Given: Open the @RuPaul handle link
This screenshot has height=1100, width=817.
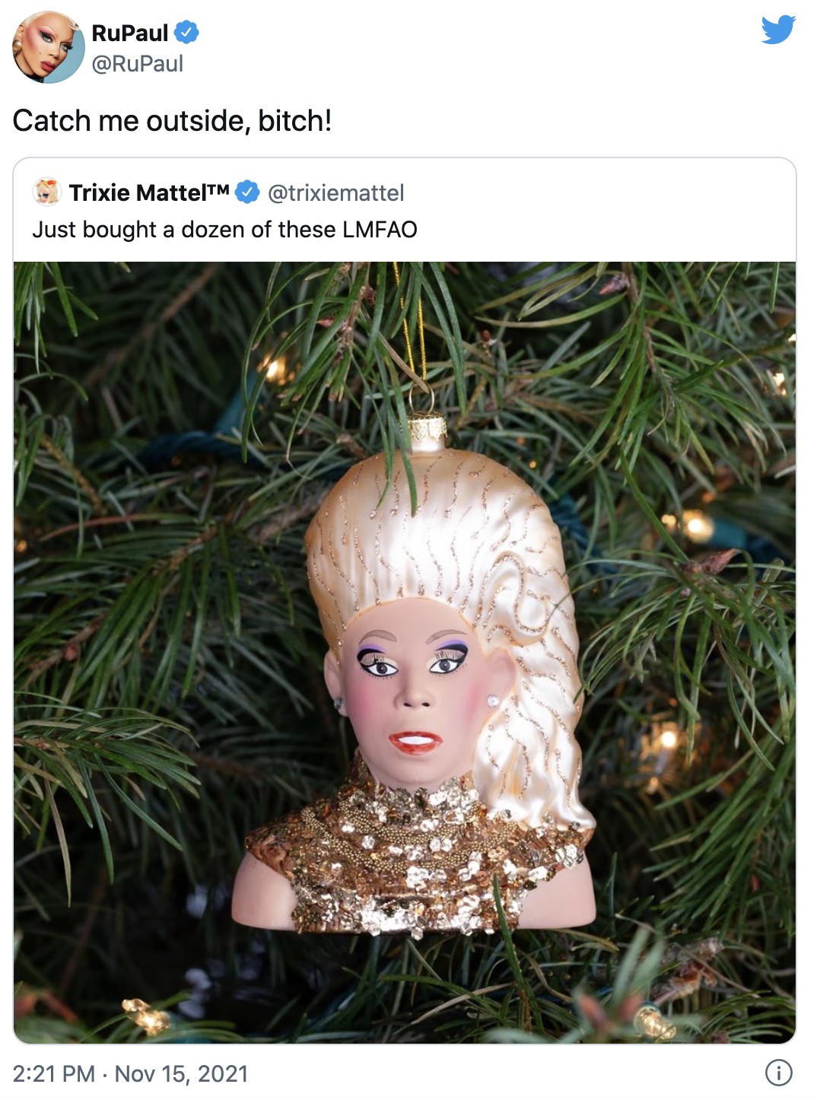Looking at the screenshot, I should pyautogui.click(x=137, y=64).
